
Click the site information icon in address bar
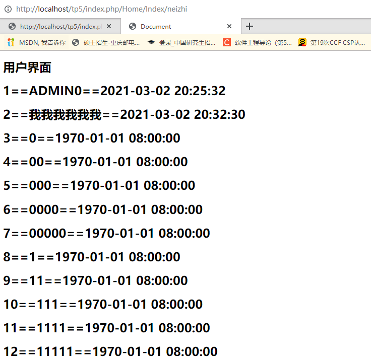click(8, 9)
